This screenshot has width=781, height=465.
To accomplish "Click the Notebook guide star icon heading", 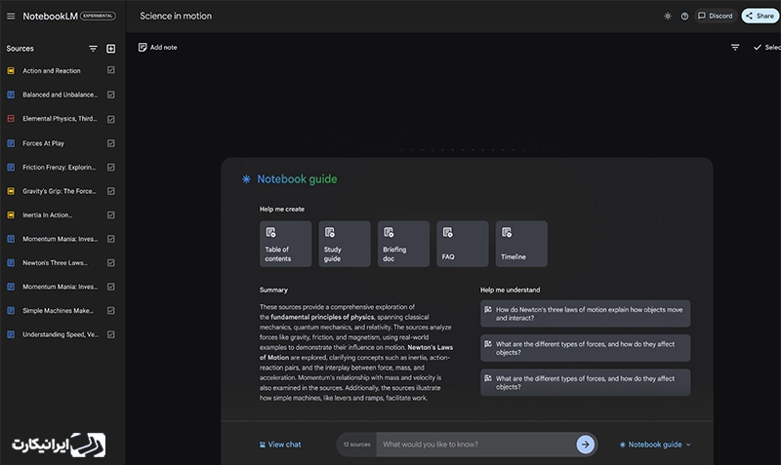I will (246, 179).
